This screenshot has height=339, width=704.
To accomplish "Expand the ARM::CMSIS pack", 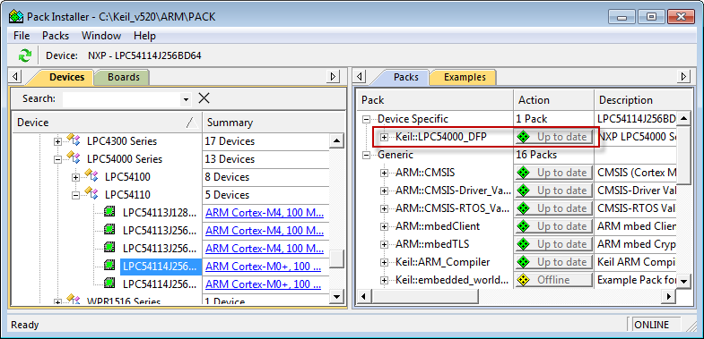I will (385, 173).
